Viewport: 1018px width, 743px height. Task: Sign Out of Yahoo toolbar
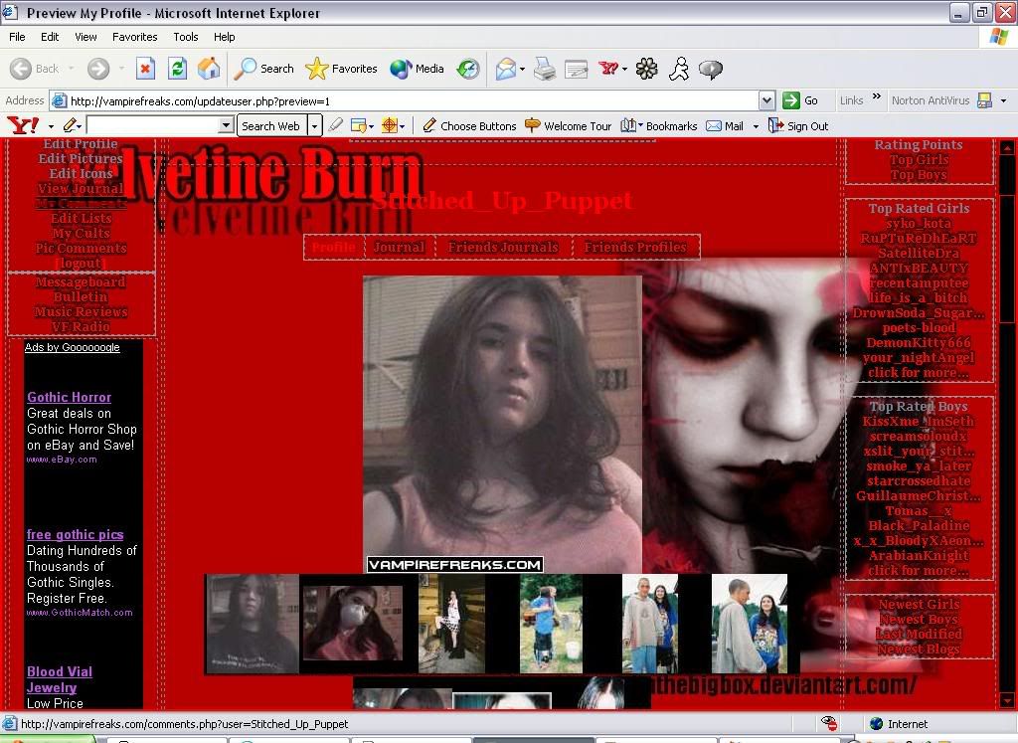798,126
